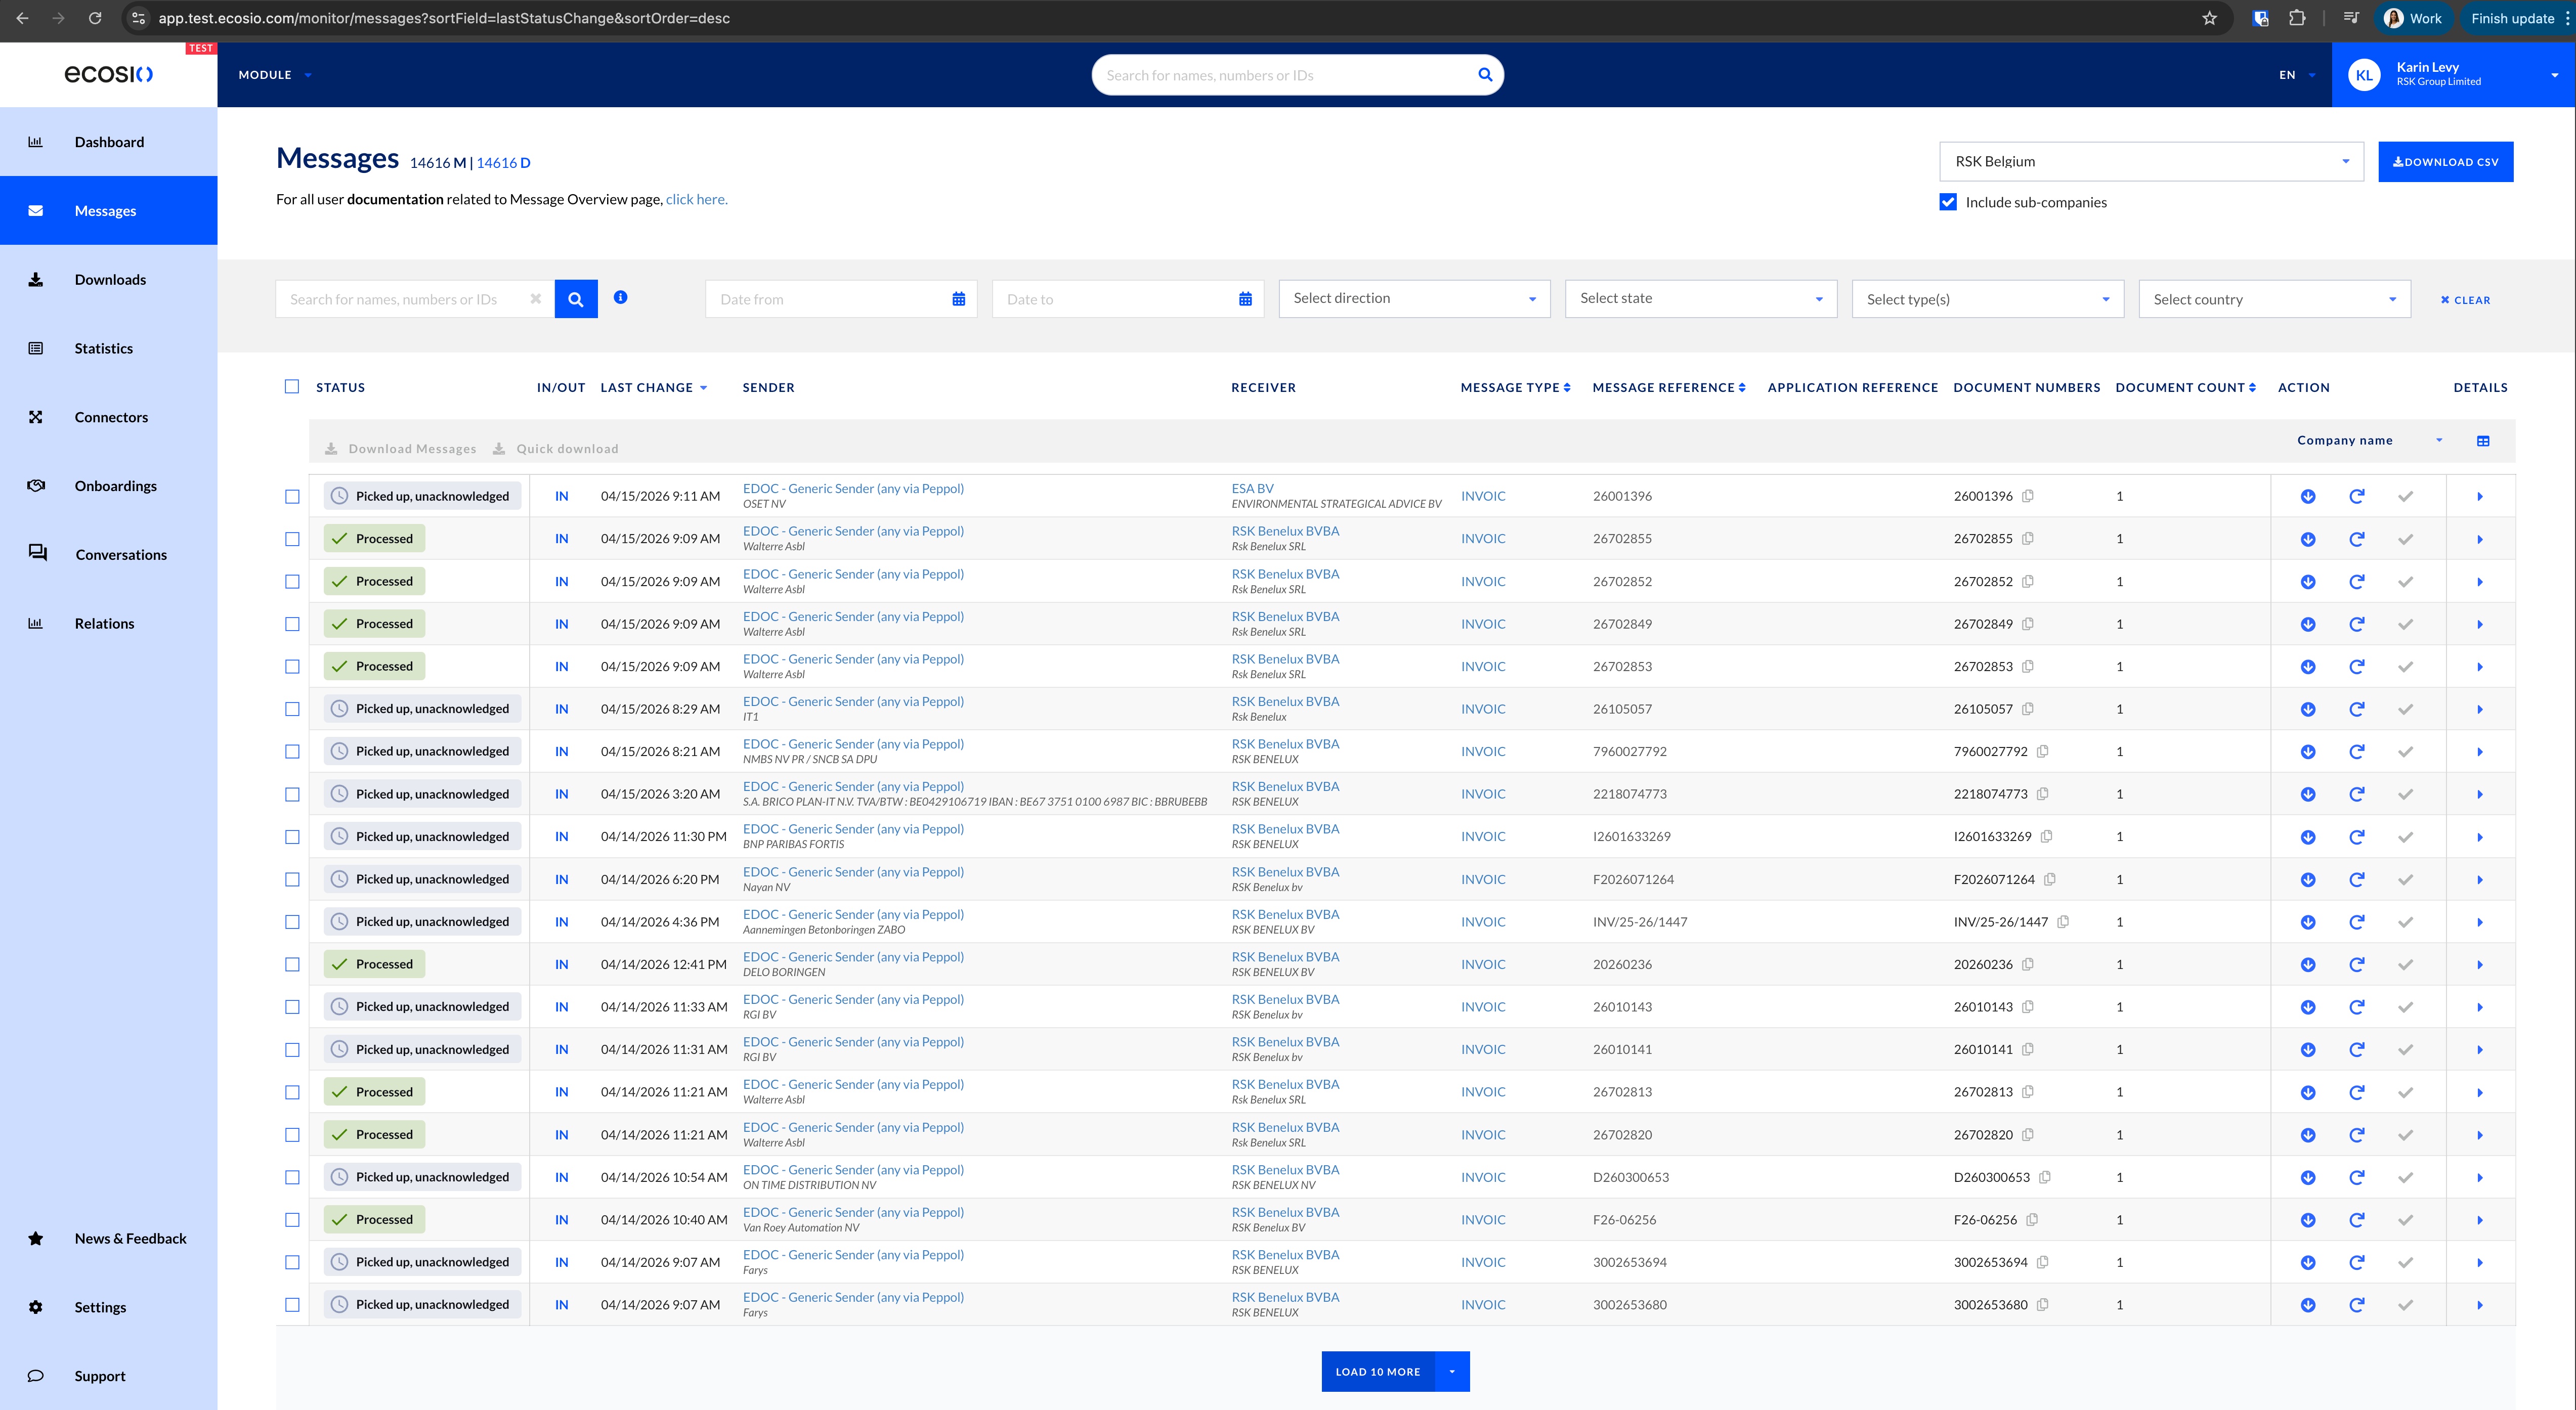Open Downloads in sidebar

point(109,280)
